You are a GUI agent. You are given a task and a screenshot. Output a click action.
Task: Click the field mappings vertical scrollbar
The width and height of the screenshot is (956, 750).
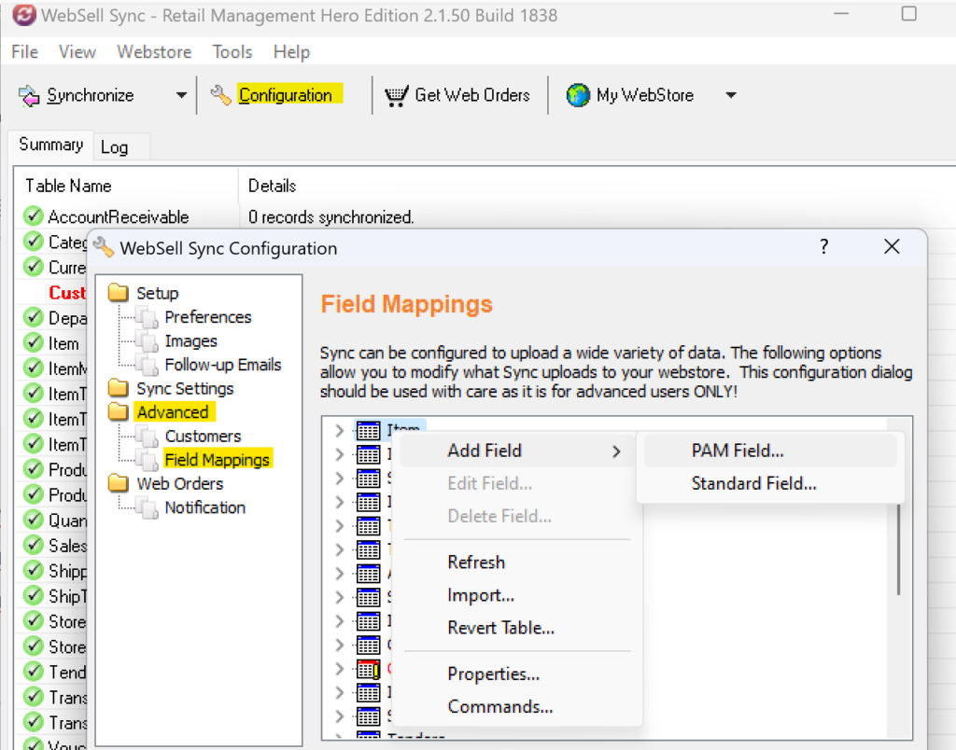pyautogui.click(x=899, y=549)
